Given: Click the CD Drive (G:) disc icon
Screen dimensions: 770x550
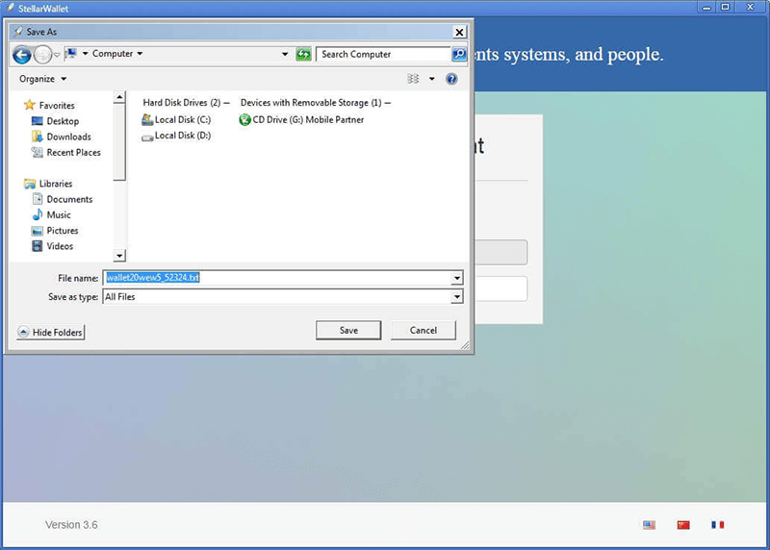Looking at the screenshot, I should click(x=244, y=120).
